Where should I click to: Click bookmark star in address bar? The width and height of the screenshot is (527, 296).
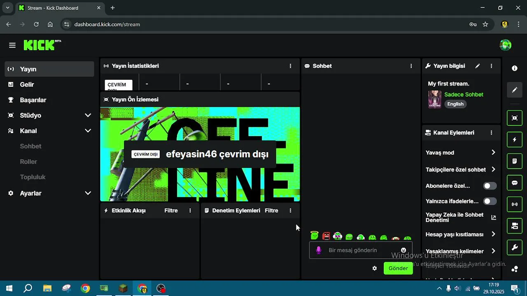(485, 24)
